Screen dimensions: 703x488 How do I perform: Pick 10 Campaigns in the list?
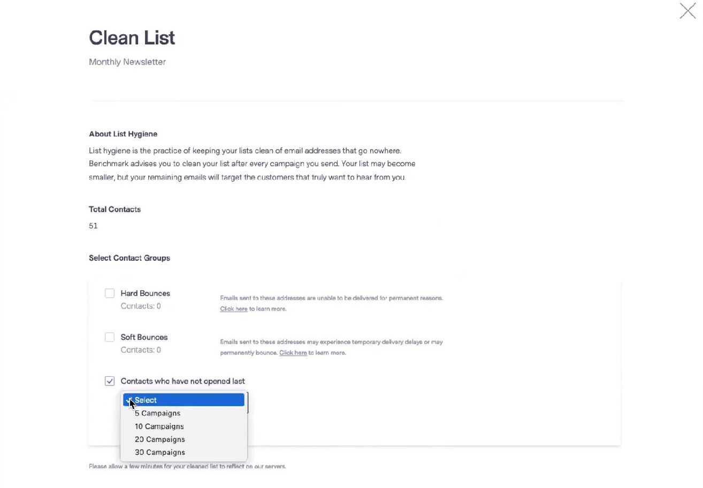pos(159,427)
